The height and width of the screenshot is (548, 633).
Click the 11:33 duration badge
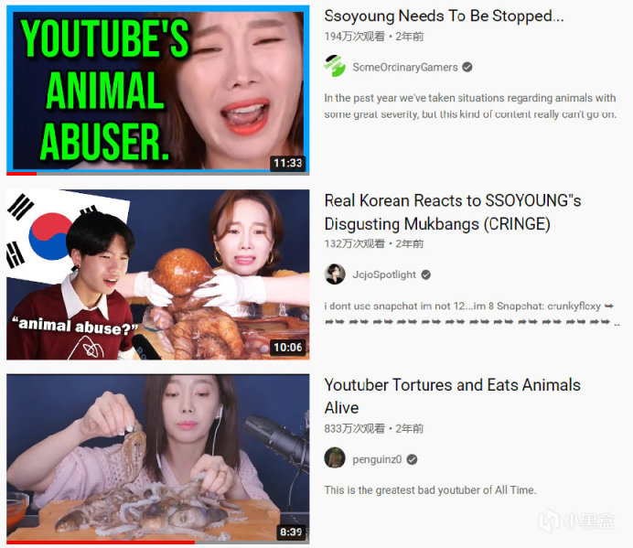pyautogui.click(x=287, y=163)
